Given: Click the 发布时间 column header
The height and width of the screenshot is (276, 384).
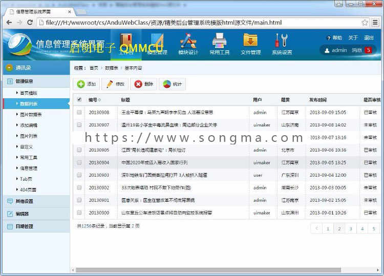Looking at the screenshot, I should tap(317, 100).
